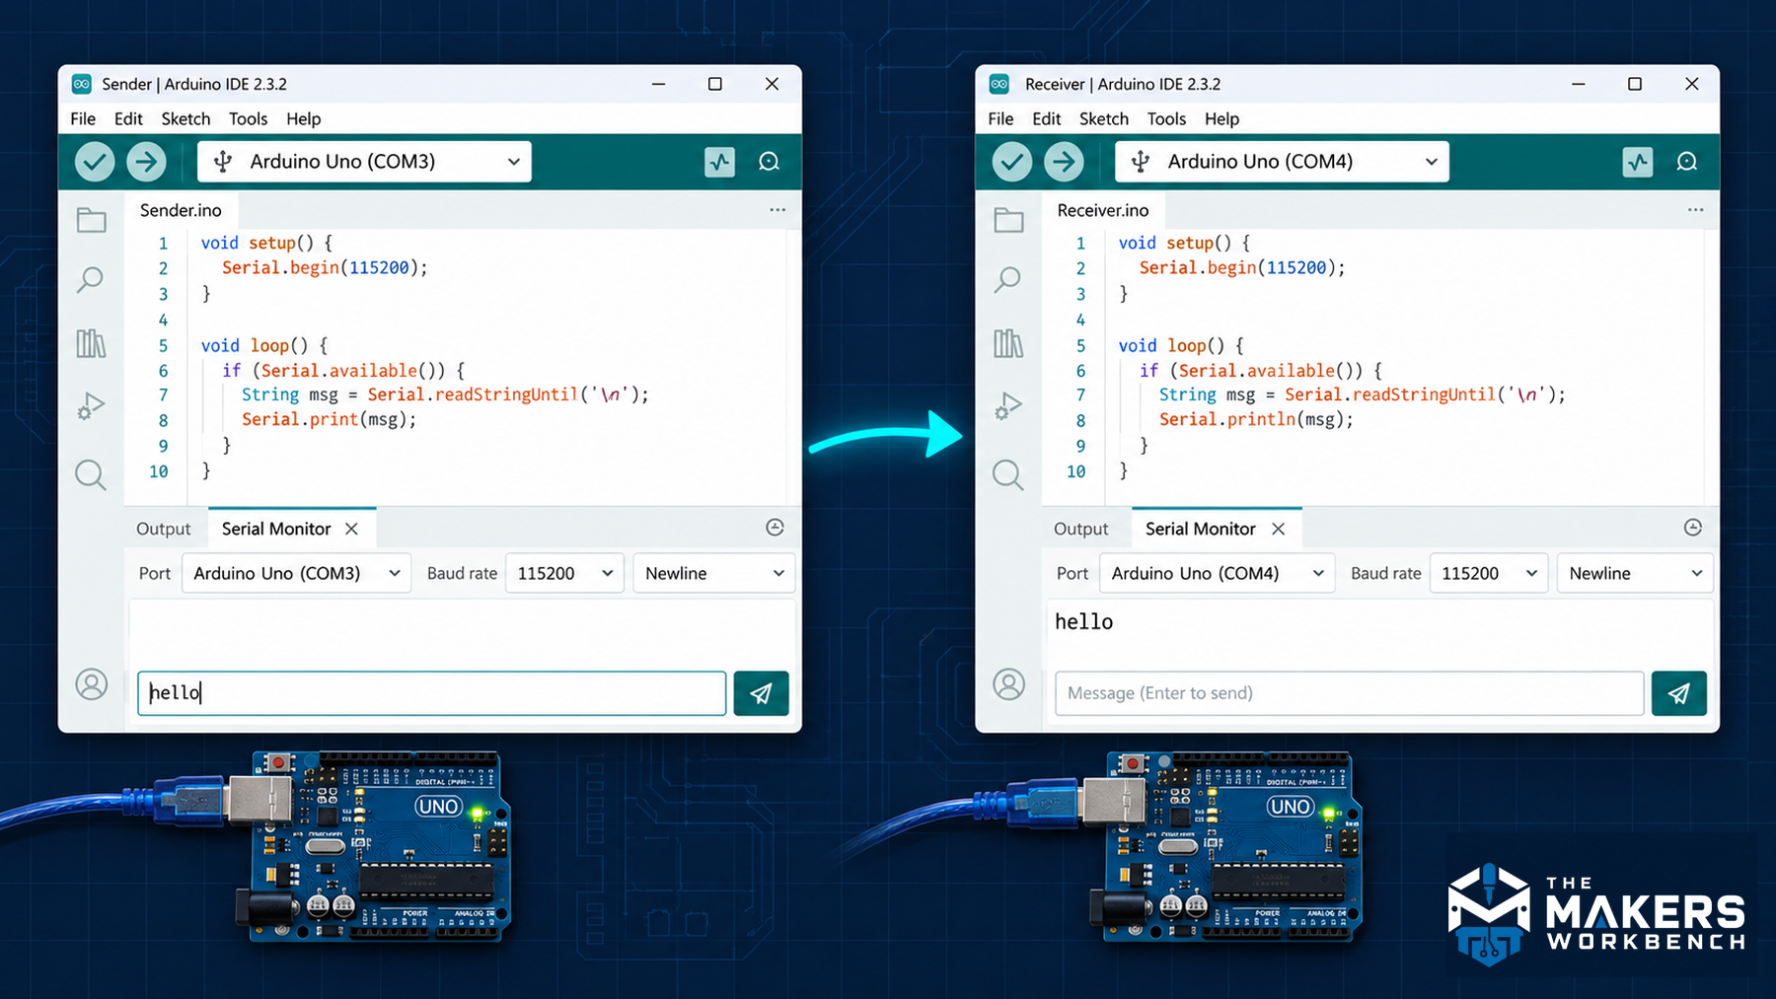
Task: Click send button in Receiver Serial Monitor
Action: tap(1679, 693)
